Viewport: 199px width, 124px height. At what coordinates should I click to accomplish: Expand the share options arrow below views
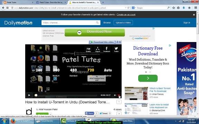(x=119, y=114)
